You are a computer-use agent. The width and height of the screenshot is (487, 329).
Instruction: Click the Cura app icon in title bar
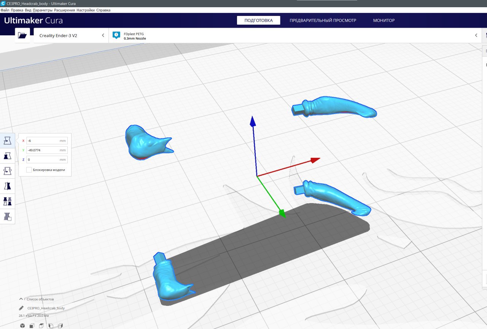click(x=3, y=3)
